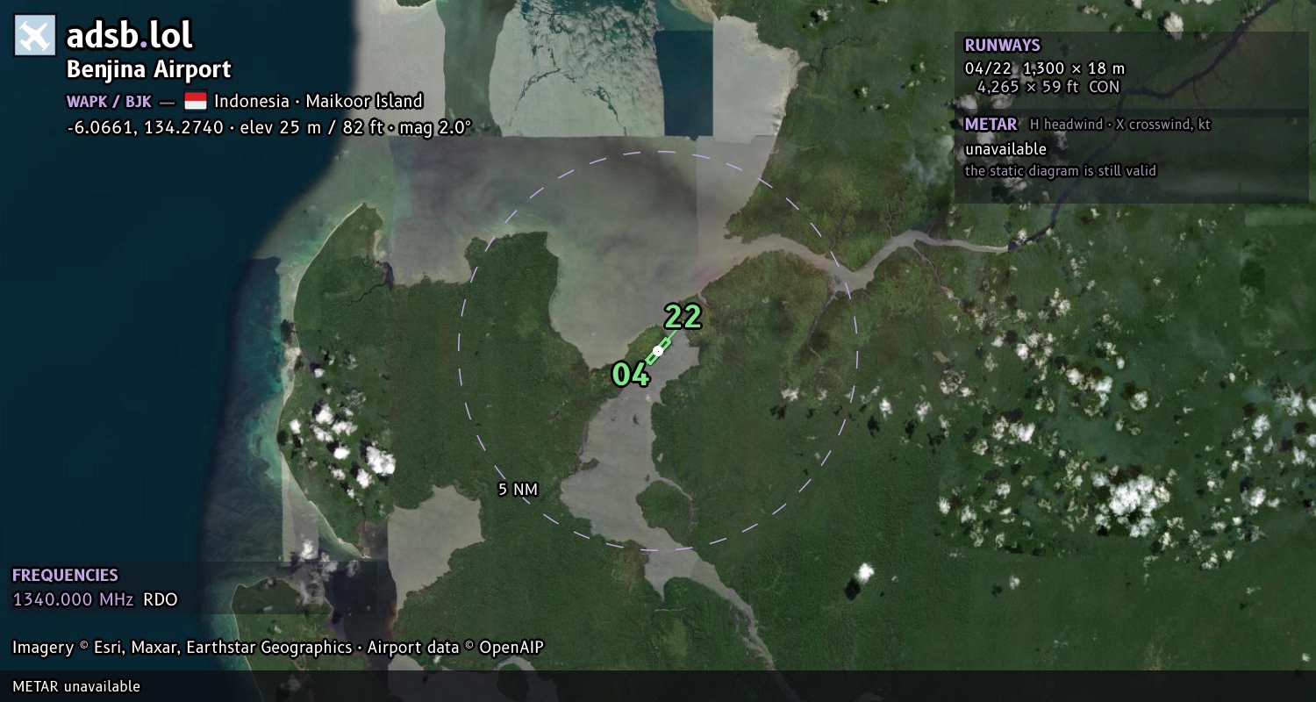This screenshot has width=1316, height=702.
Task: Click the adsb.lol airplane logo icon
Action: [x=35, y=35]
